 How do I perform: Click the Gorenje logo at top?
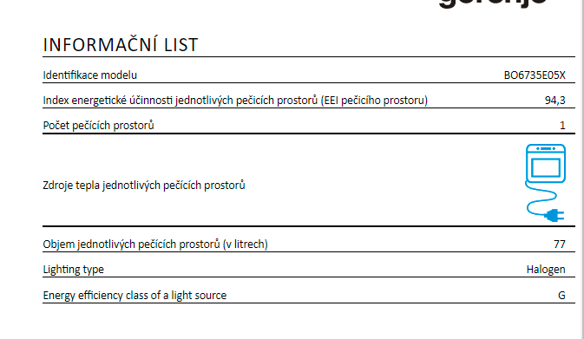click(x=494, y=3)
